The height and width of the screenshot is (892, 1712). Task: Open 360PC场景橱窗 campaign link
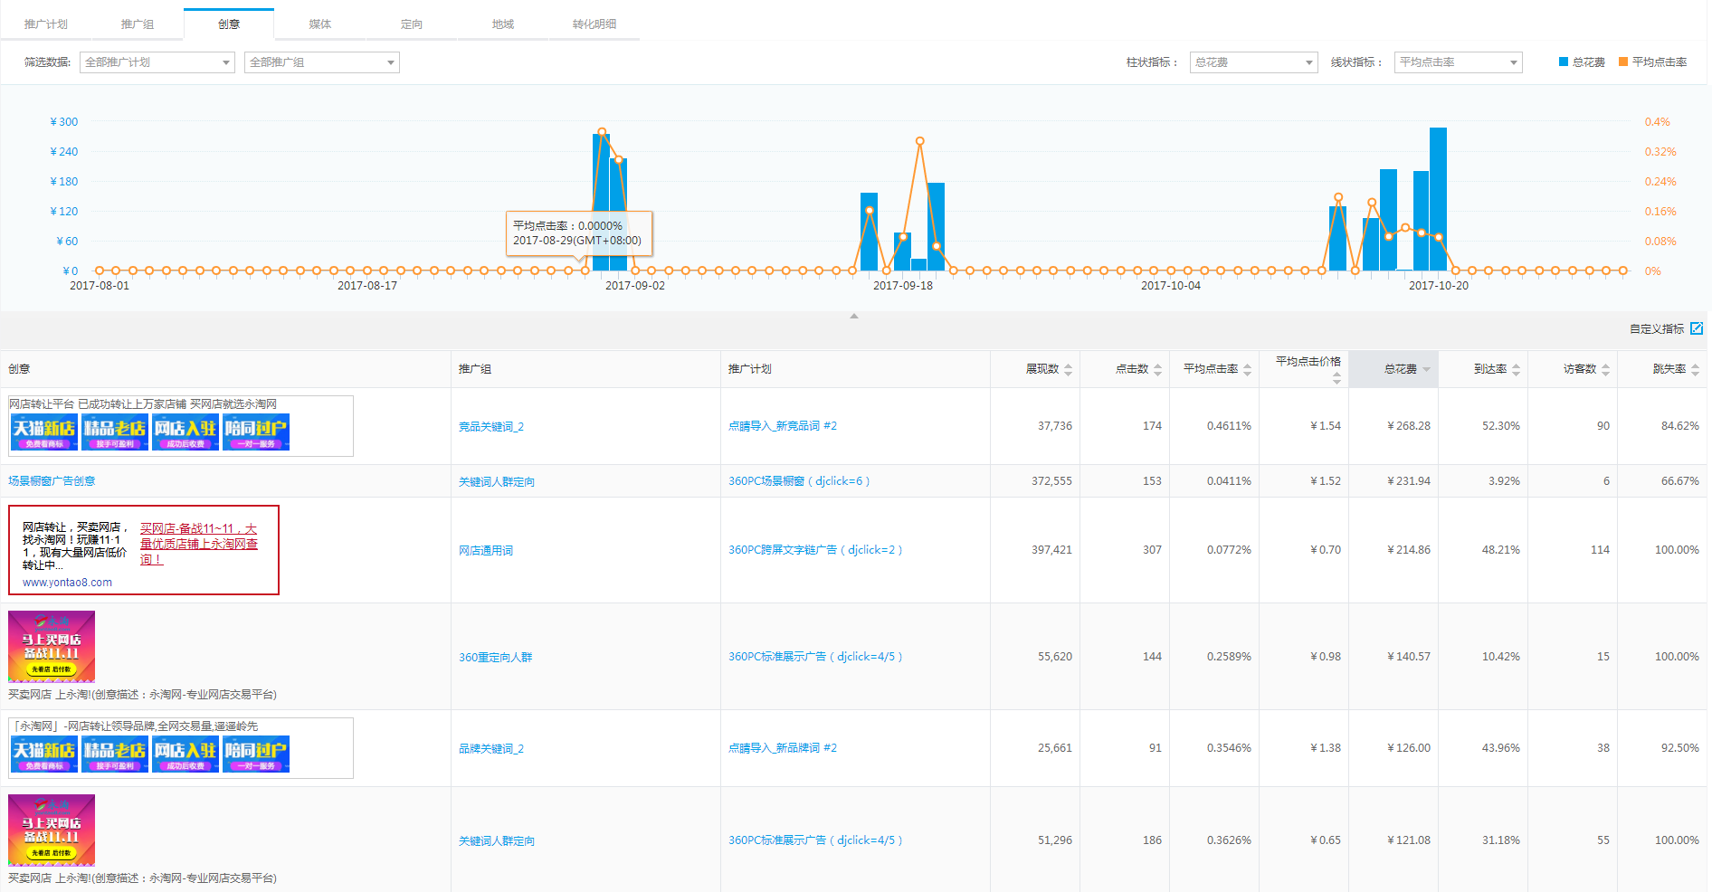[x=798, y=481]
